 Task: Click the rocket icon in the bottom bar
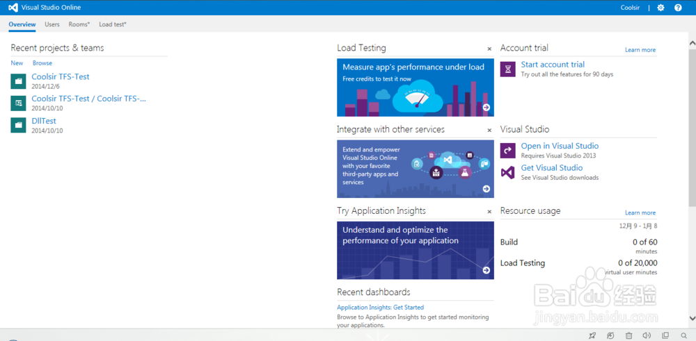tap(592, 335)
